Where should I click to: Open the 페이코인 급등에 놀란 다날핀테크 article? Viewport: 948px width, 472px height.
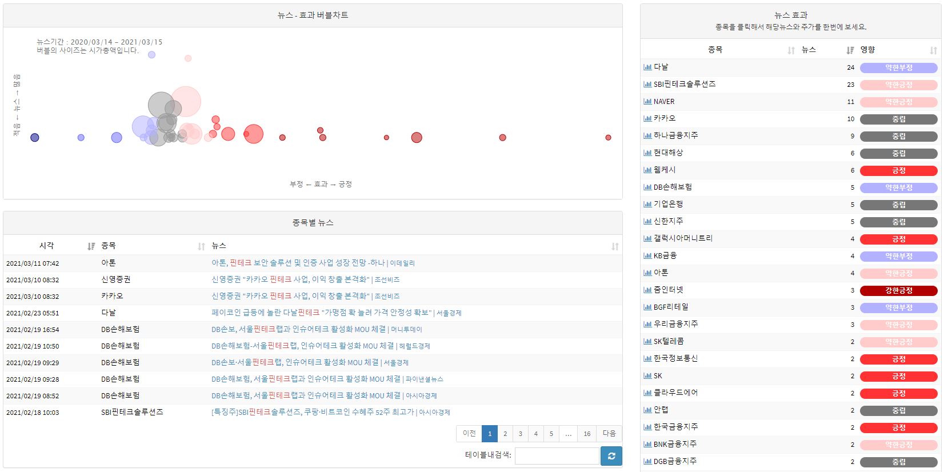pyautogui.click(x=337, y=313)
